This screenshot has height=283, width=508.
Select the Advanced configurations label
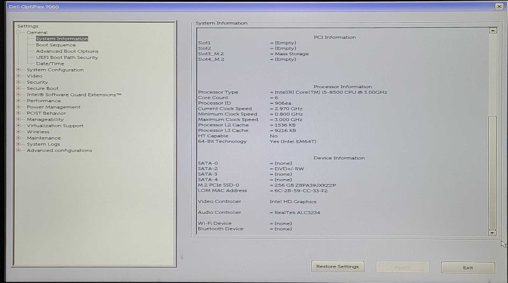pos(59,150)
